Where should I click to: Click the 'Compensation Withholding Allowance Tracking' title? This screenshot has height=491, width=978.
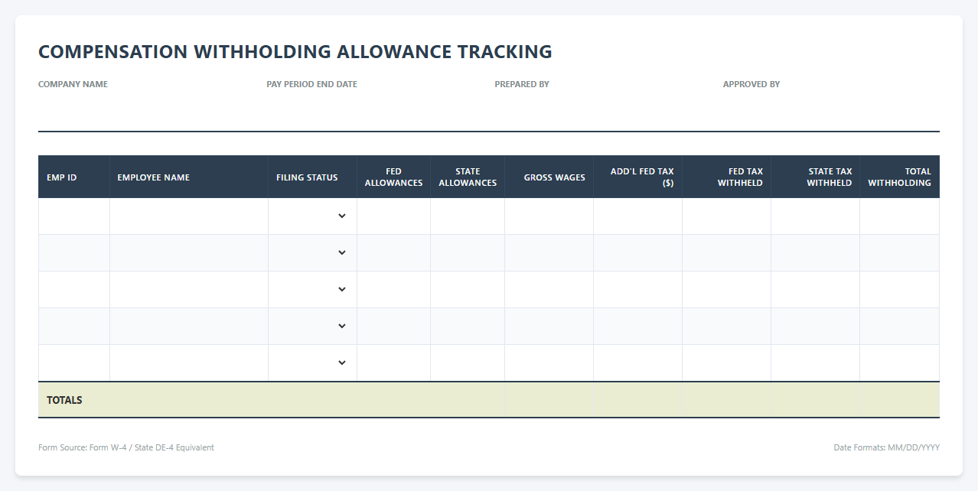coord(295,51)
